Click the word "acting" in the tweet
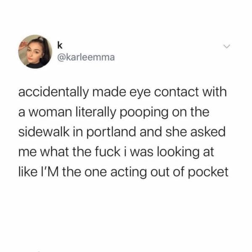This screenshot has height=252, width=252. (129, 173)
